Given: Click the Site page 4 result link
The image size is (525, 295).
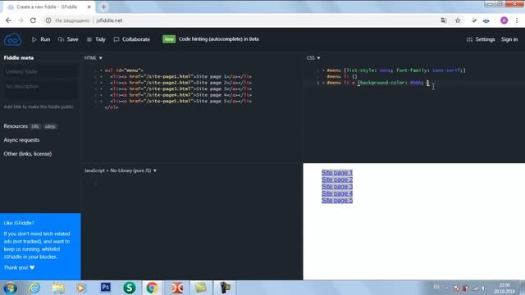Looking at the screenshot, I should pyautogui.click(x=337, y=193).
